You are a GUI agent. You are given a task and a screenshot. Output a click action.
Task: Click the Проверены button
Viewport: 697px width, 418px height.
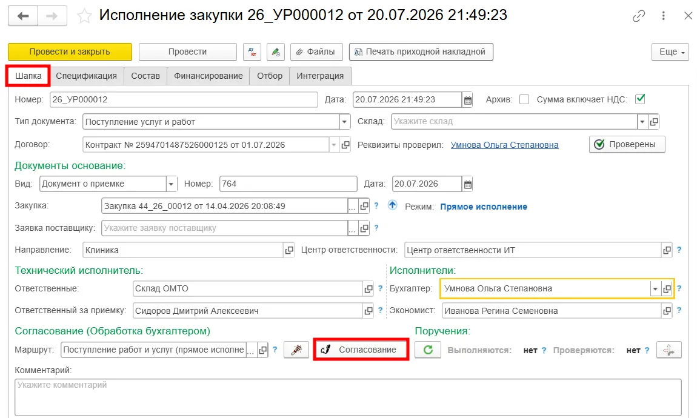pos(627,144)
